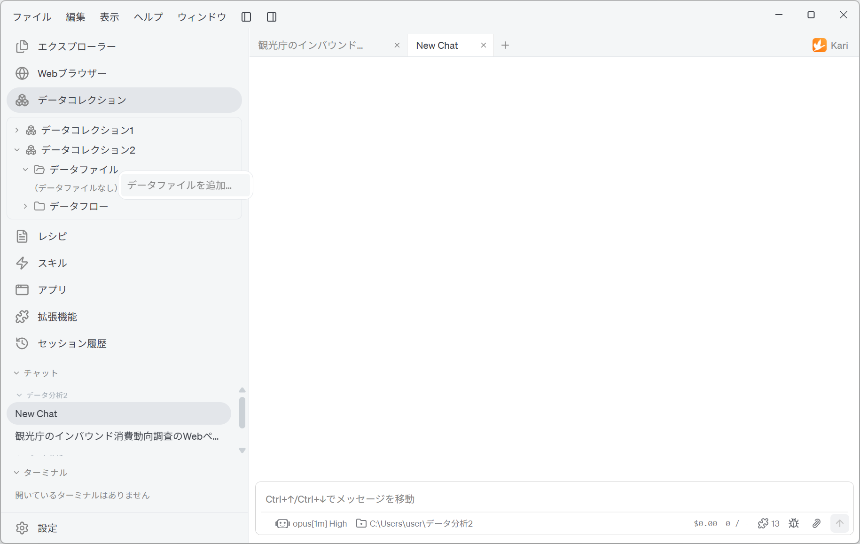Close the New Chat tab

pyautogui.click(x=484, y=45)
